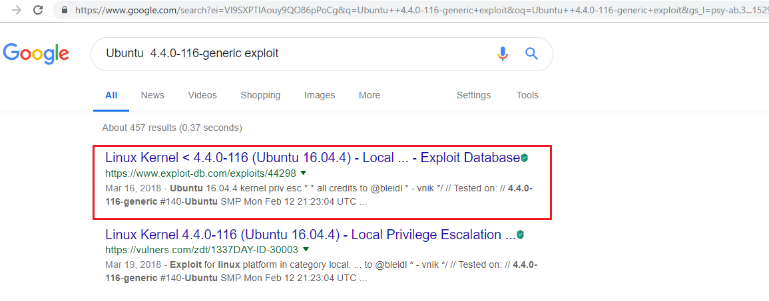Viewport: 769px width, 301px height.
Task: Click green shield beside the vulners result
Action: pos(521,235)
